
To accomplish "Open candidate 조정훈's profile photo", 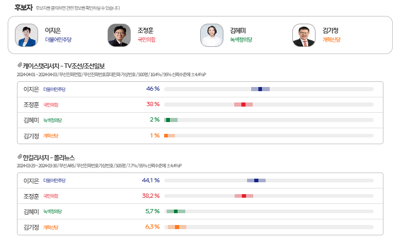I will (119, 35).
